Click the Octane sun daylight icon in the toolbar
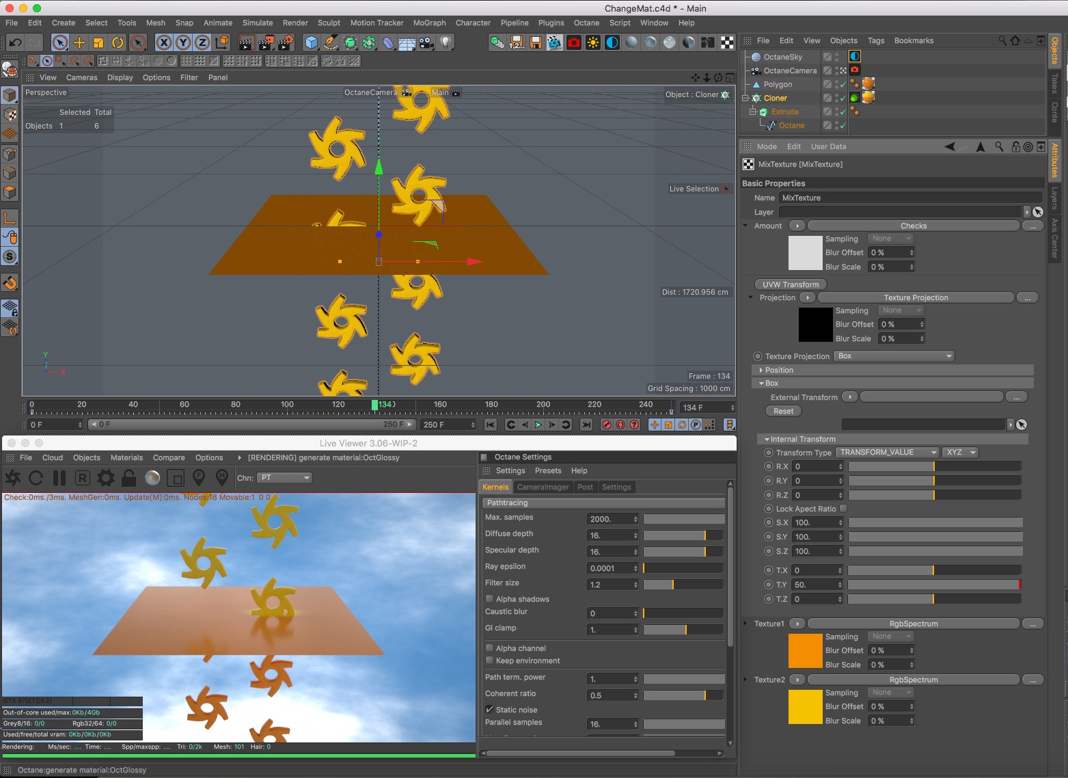1068x778 pixels. (593, 42)
